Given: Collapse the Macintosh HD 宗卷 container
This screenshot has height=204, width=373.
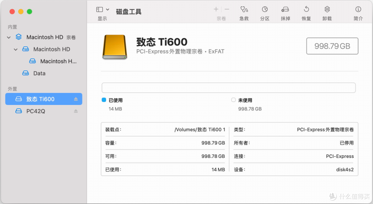Looking at the screenshot, I should 9,37.
